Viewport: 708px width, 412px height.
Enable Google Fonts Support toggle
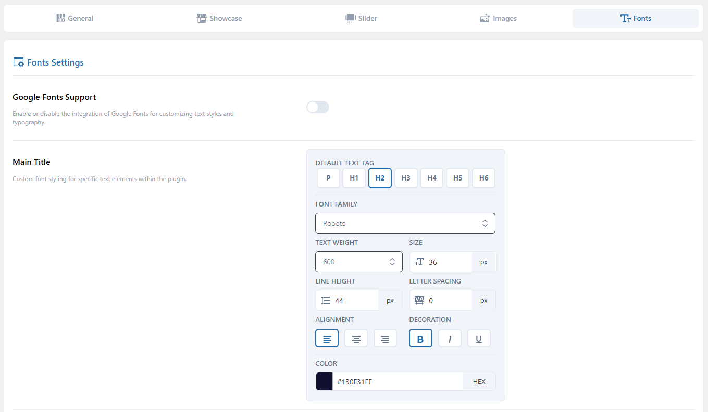(x=318, y=107)
